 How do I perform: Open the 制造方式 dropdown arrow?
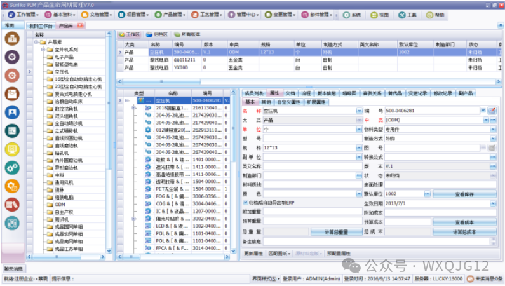point(493,139)
